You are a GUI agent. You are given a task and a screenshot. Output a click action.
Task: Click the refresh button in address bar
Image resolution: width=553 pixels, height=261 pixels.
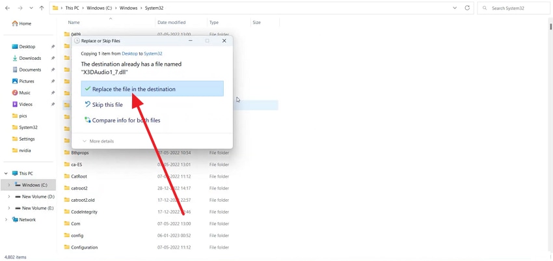coord(467,8)
